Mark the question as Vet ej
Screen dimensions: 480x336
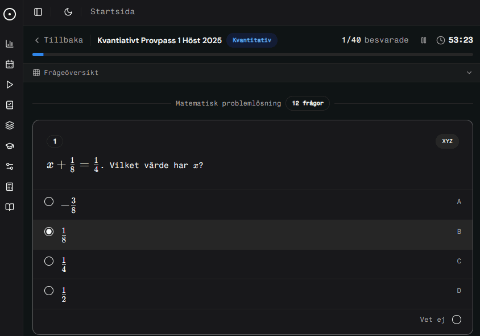456,320
